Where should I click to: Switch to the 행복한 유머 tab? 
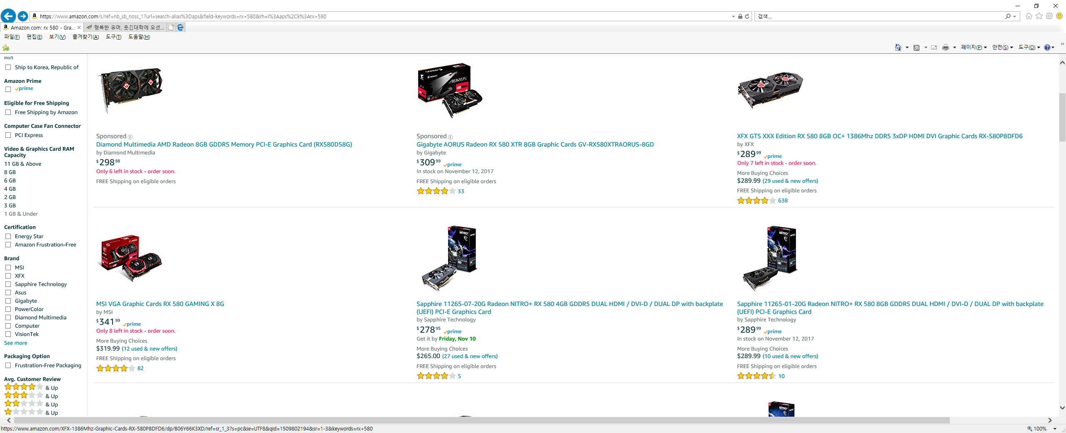(x=125, y=27)
